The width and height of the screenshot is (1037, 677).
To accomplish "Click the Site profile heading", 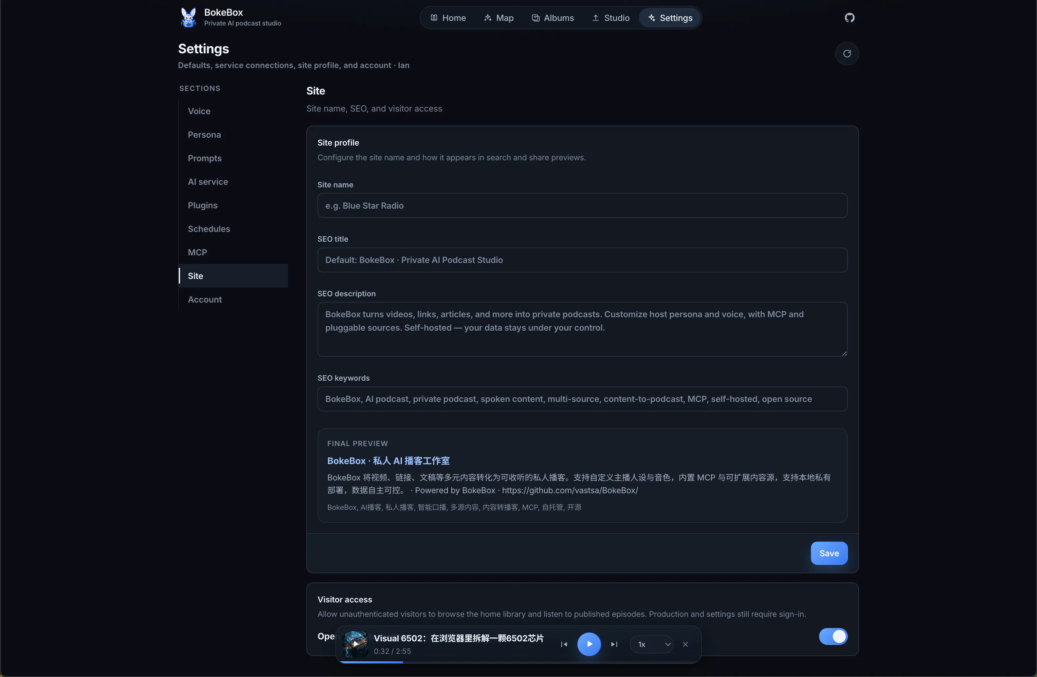I will click(338, 143).
